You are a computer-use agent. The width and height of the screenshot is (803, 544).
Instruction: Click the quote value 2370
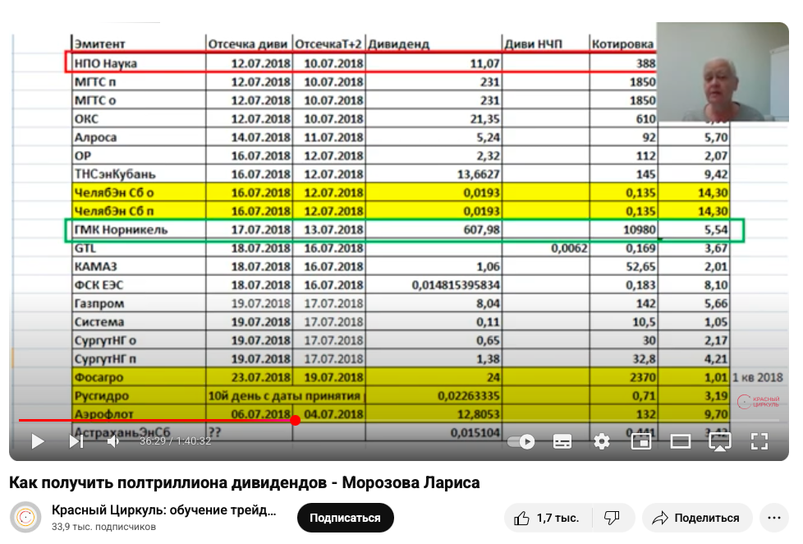[x=643, y=377]
